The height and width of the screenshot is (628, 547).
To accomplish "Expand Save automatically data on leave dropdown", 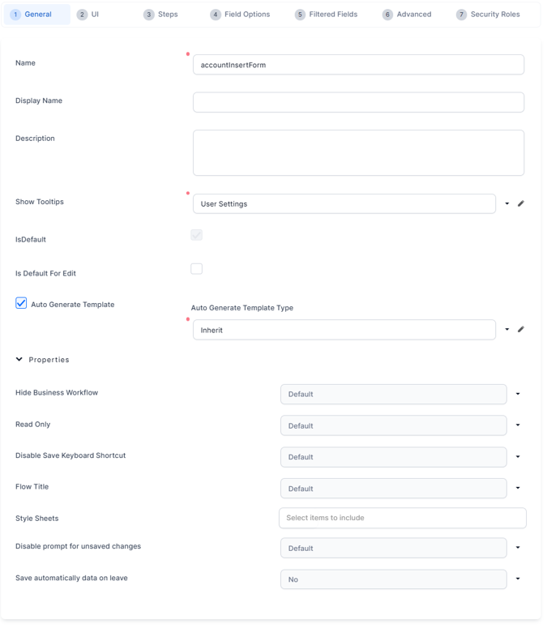I will pos(518,579).
